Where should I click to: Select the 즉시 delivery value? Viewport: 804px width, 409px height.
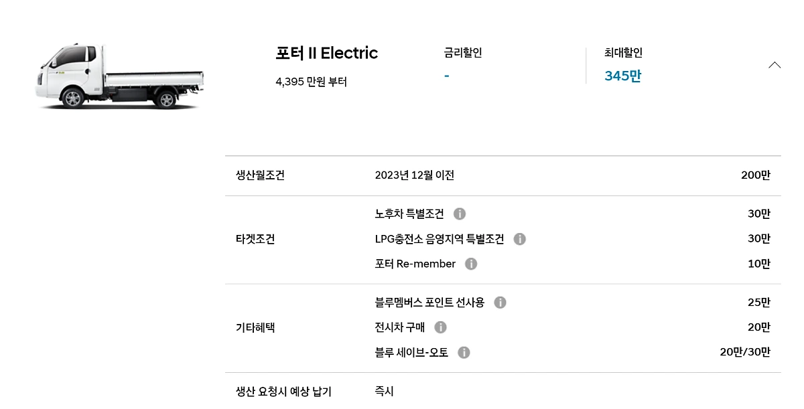coord(385,392)
